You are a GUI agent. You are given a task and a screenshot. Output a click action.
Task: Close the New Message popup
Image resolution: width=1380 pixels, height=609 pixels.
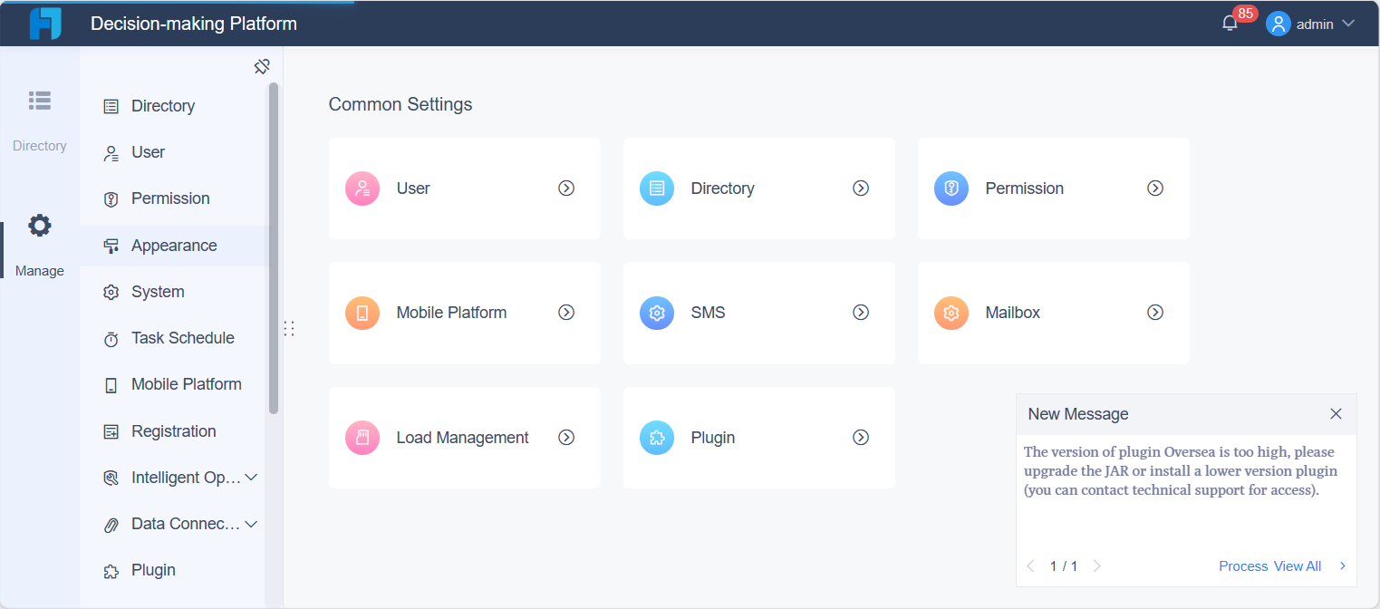coord(1336,414)
